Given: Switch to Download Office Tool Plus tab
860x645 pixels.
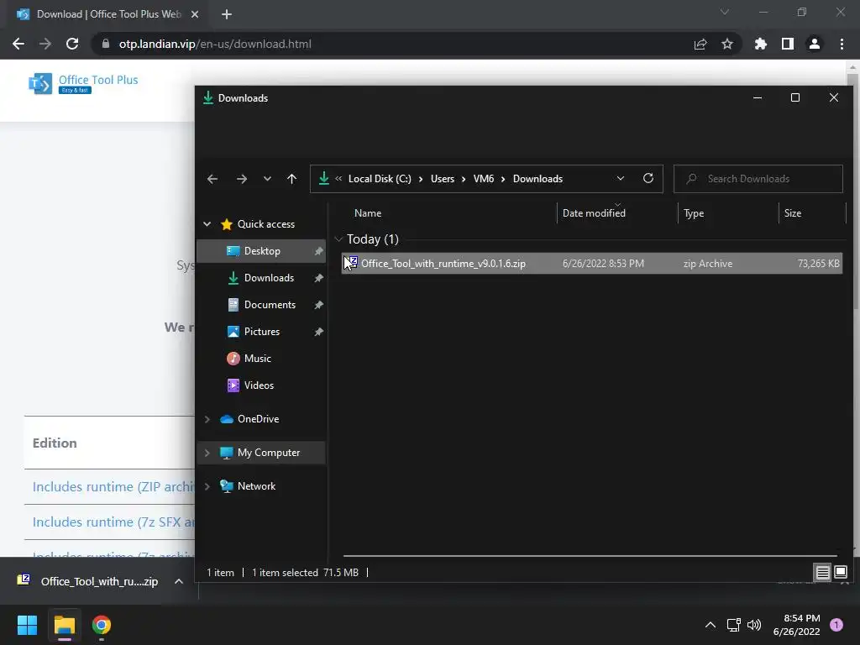Looking at the screenshot, I should tap(108, 14).
